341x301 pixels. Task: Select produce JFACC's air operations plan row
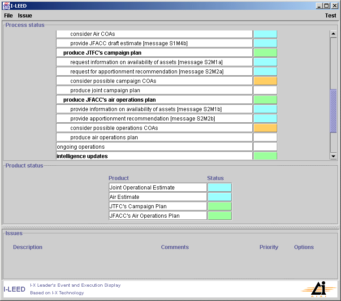(154, 100)
